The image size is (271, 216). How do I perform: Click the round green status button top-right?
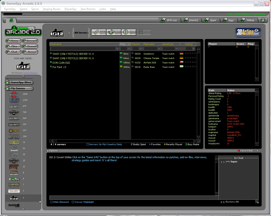click(x=263, y=20)
